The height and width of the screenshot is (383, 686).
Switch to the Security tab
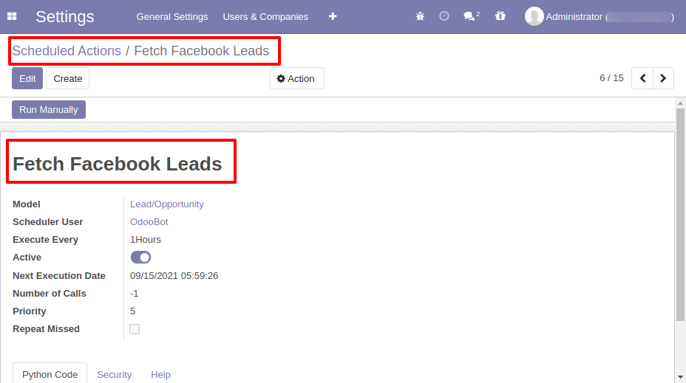coord(114,374)
